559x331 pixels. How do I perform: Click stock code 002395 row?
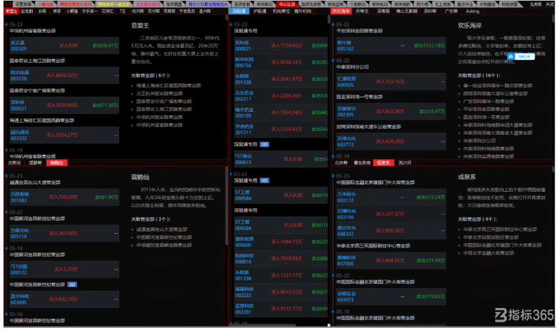coord(391,112)
